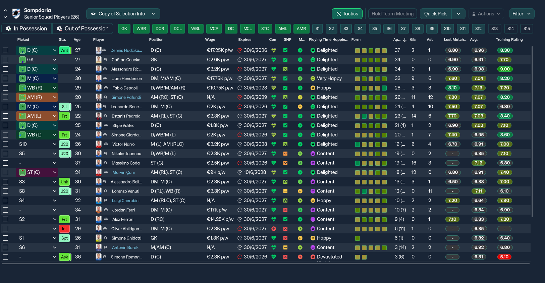545x283 pixels.
Task: Open the AM (R) picked-position dropdown
Action: coord(54,97)
